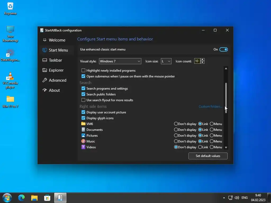Set Videos to Link

[x=200, y=147]
